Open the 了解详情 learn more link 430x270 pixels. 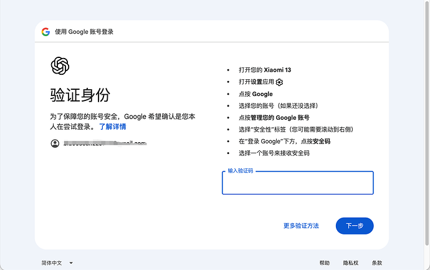[112, 127]
